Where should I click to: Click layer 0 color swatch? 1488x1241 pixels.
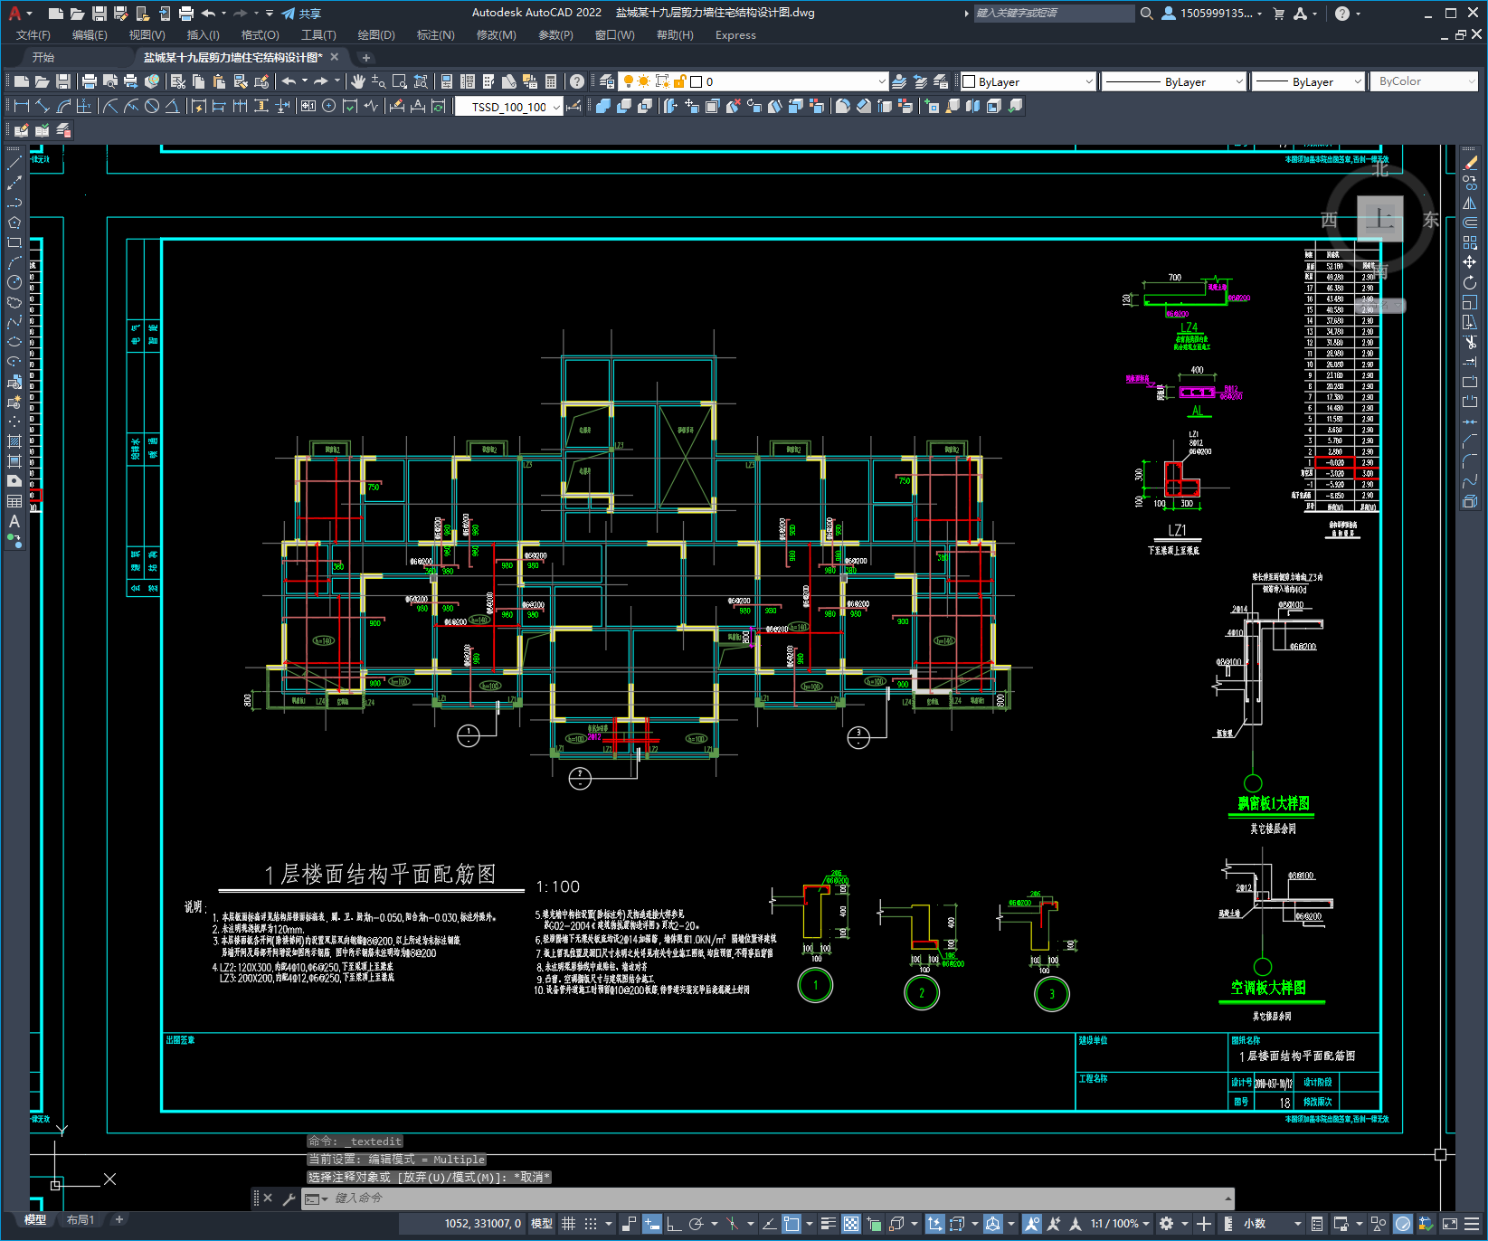point(696,81)
